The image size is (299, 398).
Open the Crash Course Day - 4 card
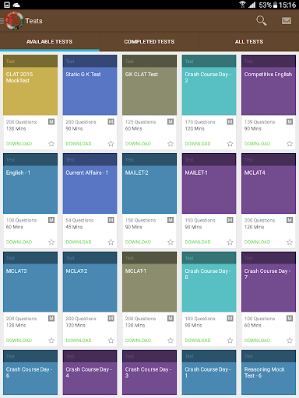pyautogui.click(x=90, y=372)
